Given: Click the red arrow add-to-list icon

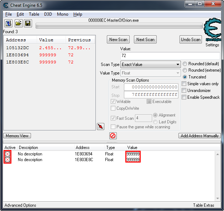Looking at the screenshot, I should click(100, 127).
